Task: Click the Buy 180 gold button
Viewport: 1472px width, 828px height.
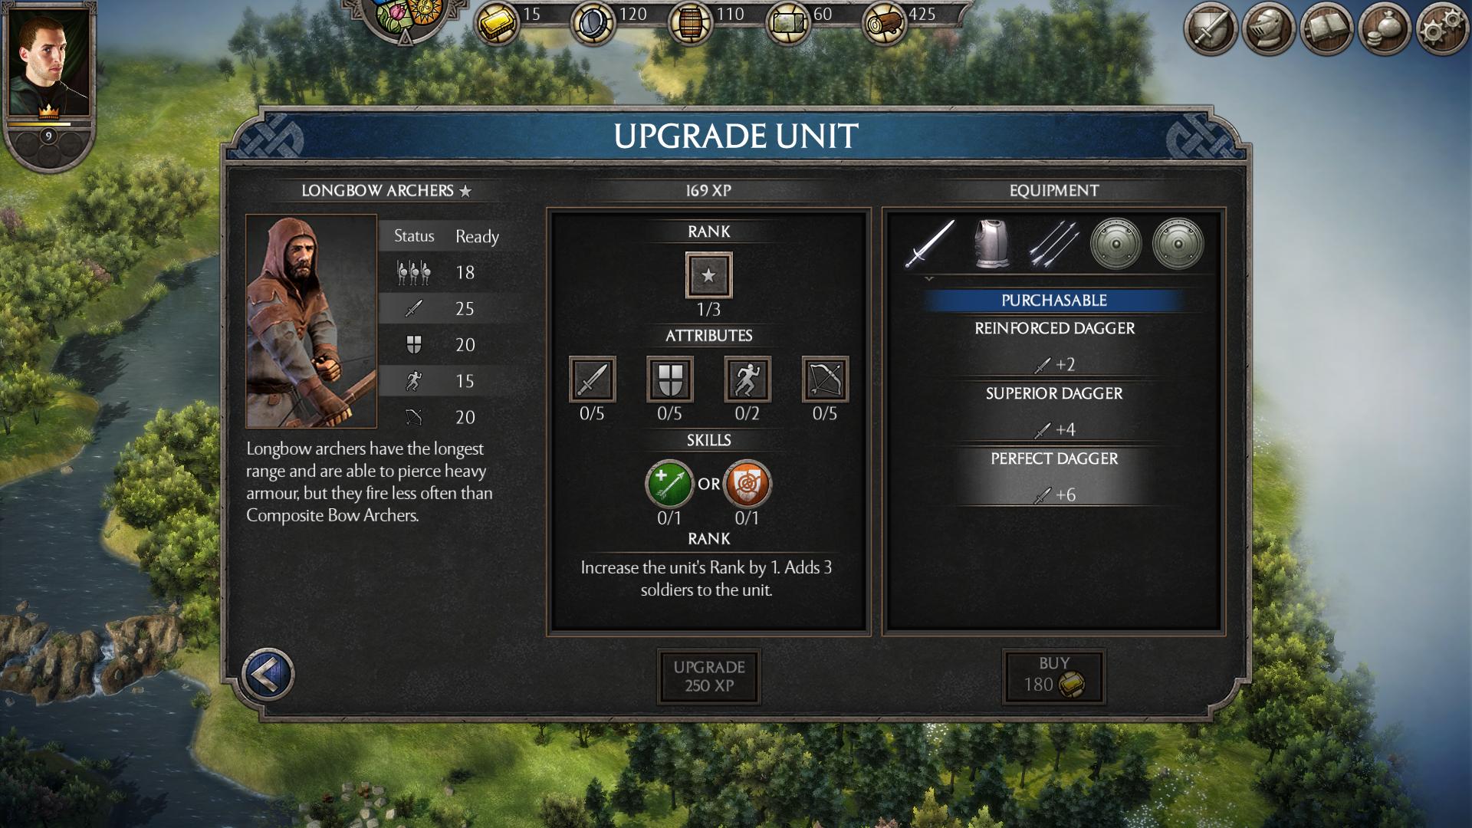Action: pyautogui.click(x=1053, y=676)
